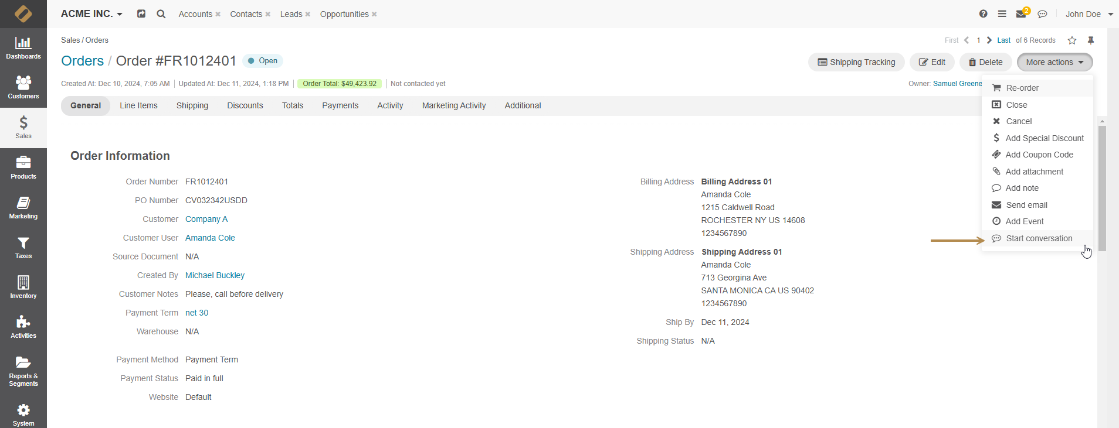This screenshot has height=428, width=1119.
Task: Collapse the More actions dropdown
Action: point(1054,62)
